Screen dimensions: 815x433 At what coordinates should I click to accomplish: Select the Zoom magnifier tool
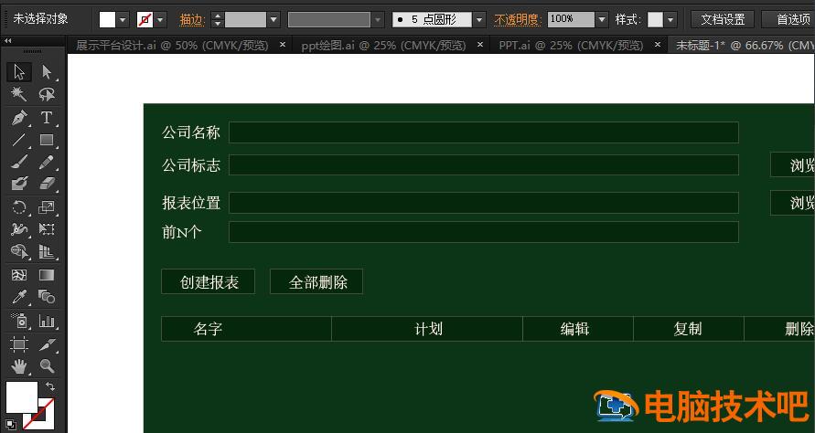(x=47, y=366)
